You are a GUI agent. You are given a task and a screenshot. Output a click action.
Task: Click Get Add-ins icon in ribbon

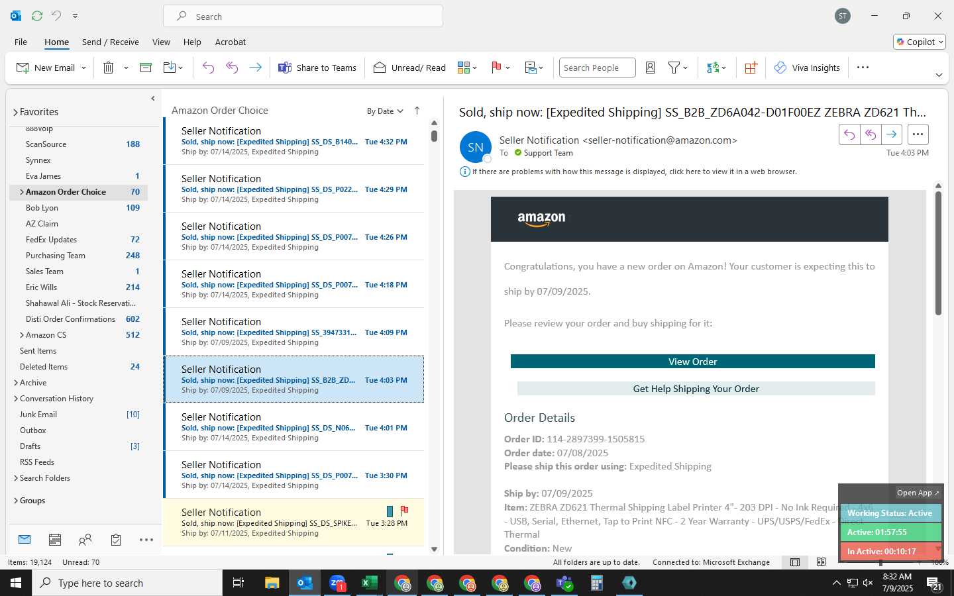[751, 68]
